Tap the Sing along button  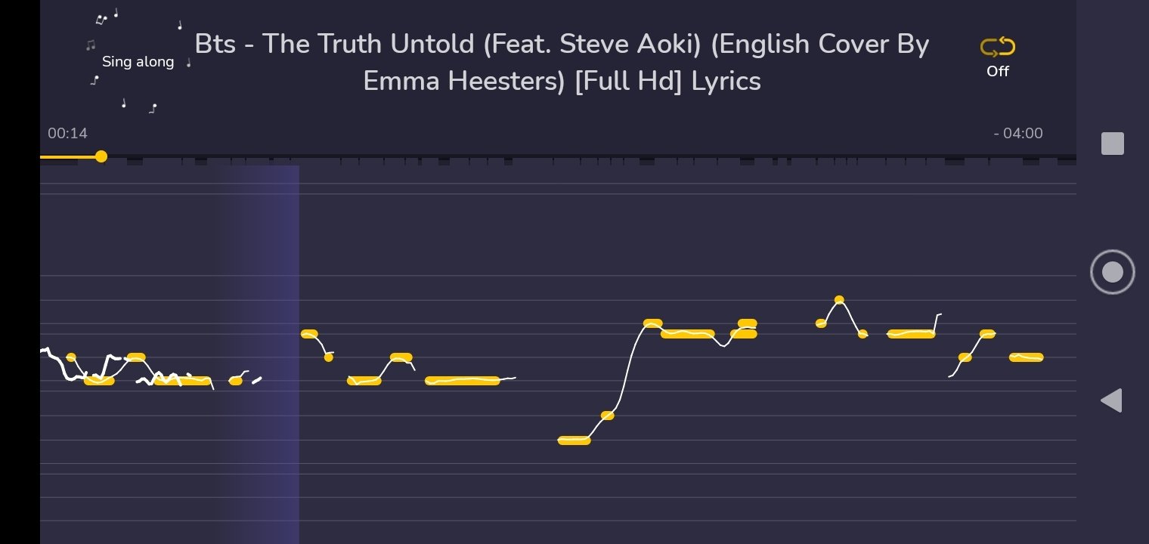138,62
